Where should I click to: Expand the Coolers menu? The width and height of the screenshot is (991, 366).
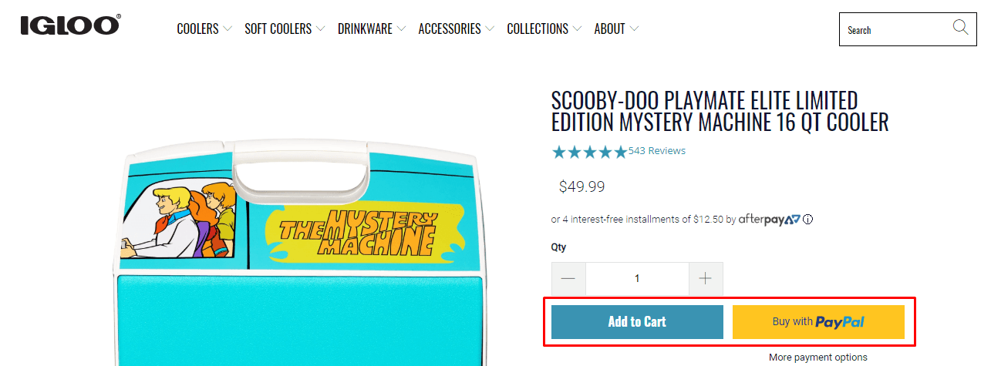coord(204,29)
